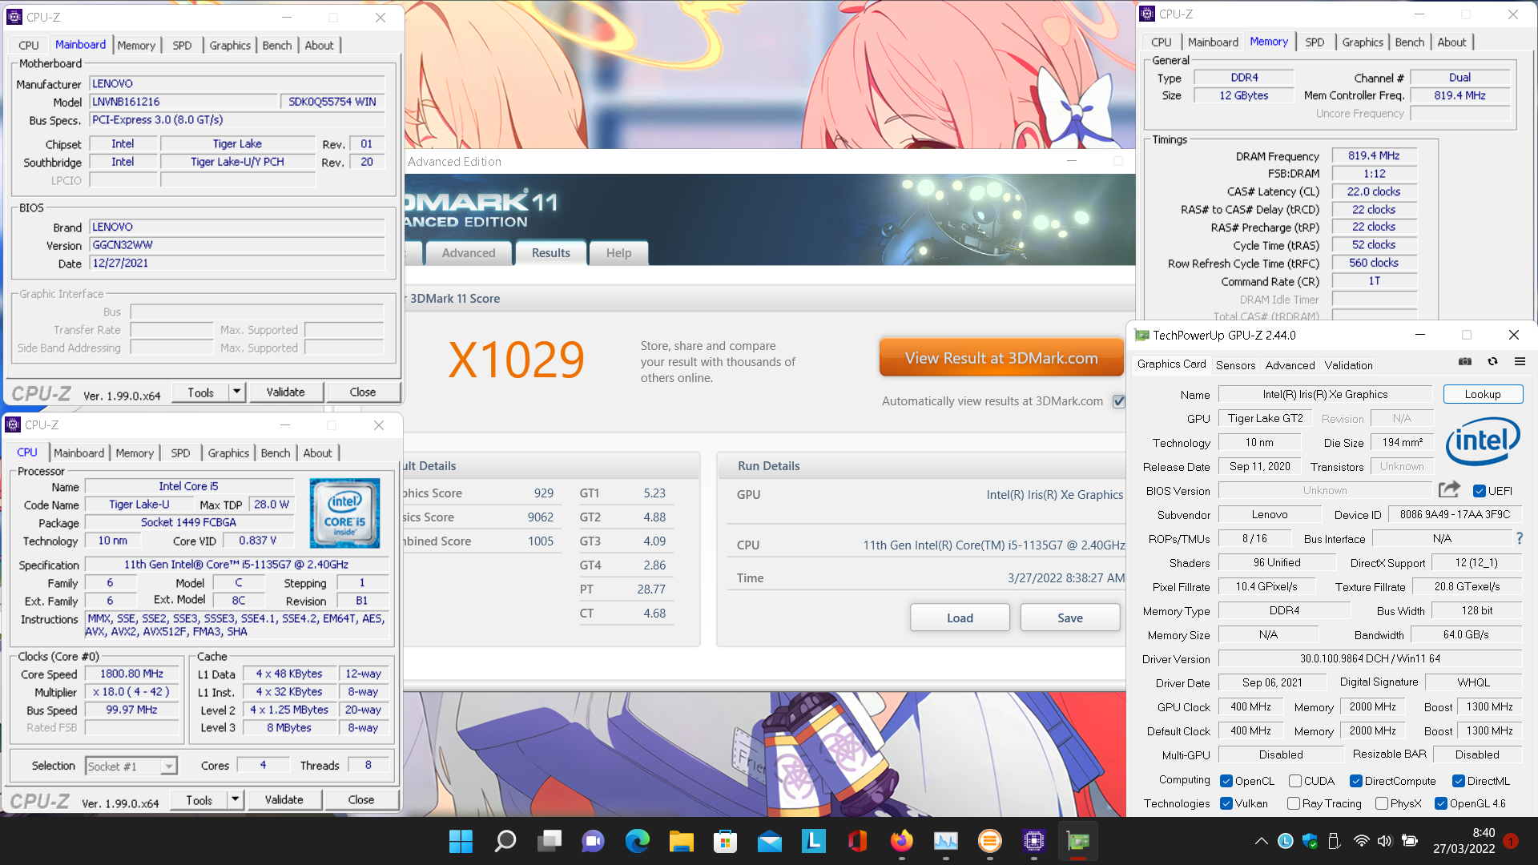Toggle the CUDA checkbox
This screenshot has height=865, width=1538.
click(x=1294, y=781)
